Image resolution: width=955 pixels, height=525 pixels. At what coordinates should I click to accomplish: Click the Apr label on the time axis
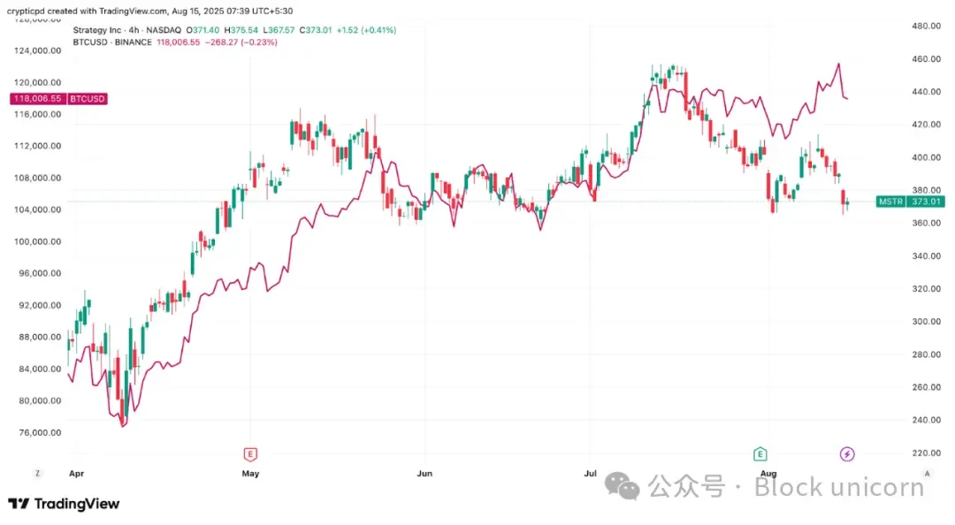[x=76, y=473]
